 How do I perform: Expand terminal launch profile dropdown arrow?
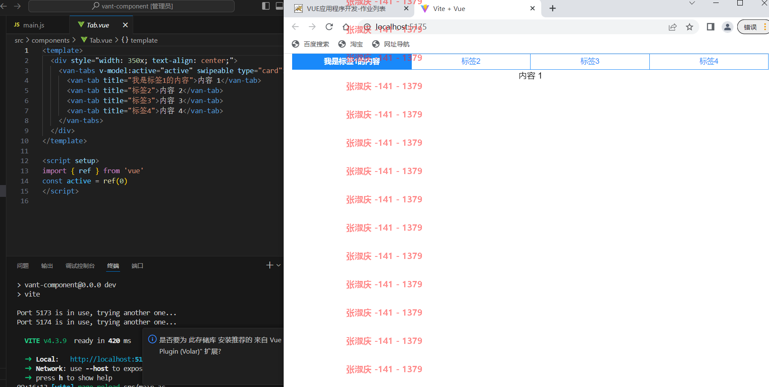(278, 265)
